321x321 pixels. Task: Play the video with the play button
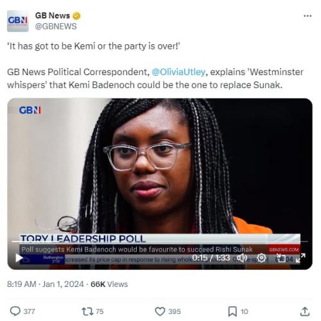coord(19,258)
